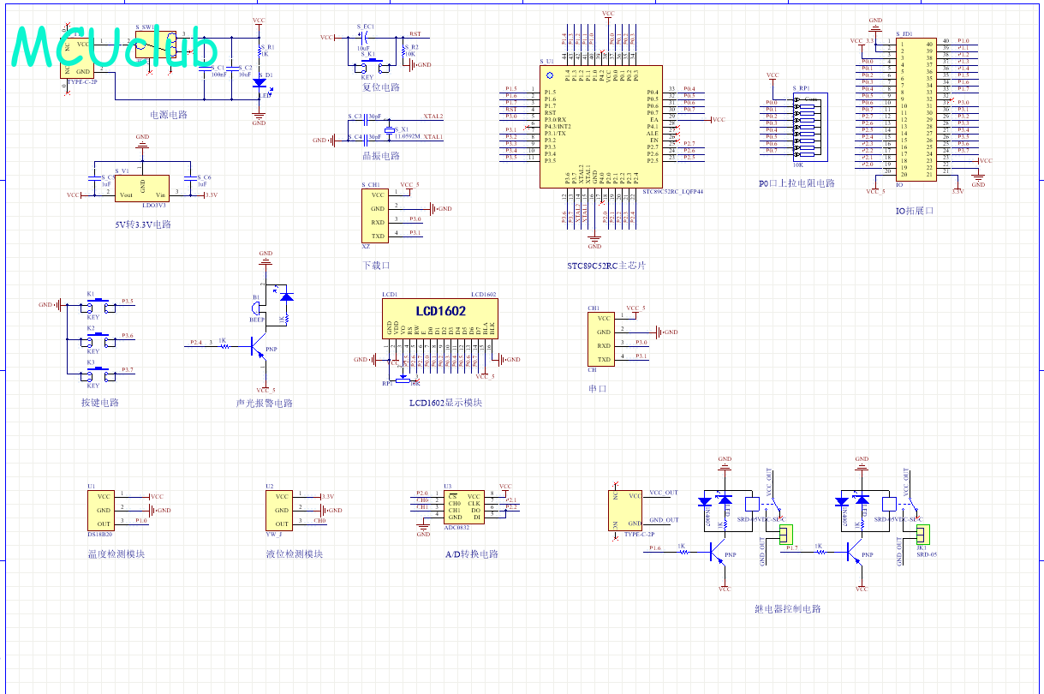Click the 电源电路 section label
The width and height of the screenshot is (1044, 694).
[x=168, y=114]
